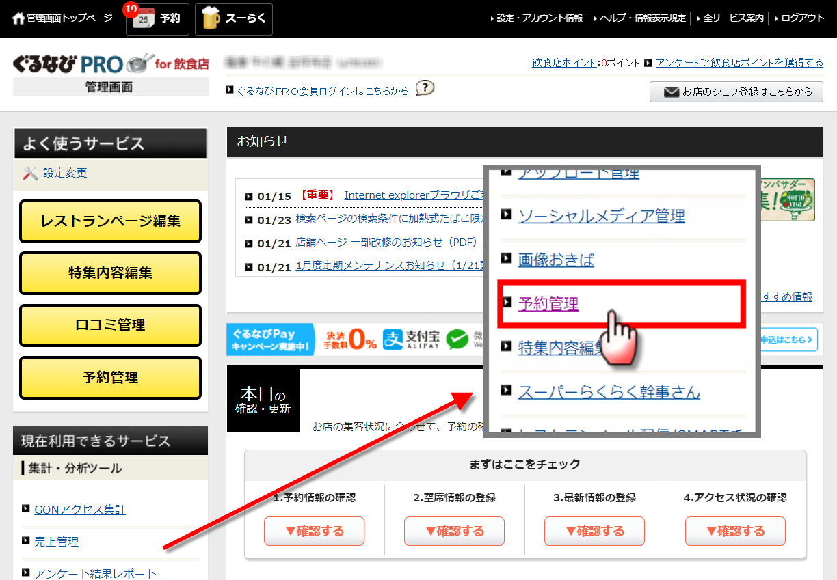
Task: Click the calendar 予約 button with badge
Action: coord(157,19)
